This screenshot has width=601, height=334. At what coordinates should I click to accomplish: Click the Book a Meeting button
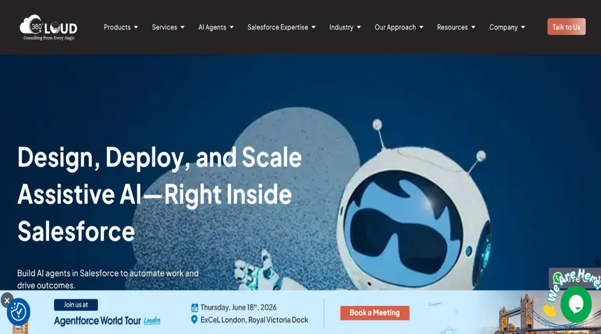click(375, 313)
